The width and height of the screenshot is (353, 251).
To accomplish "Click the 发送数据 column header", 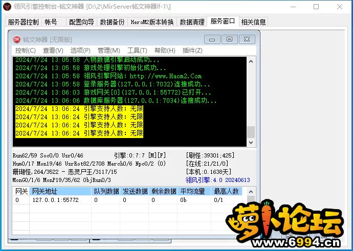I will (x=135, y=191).
